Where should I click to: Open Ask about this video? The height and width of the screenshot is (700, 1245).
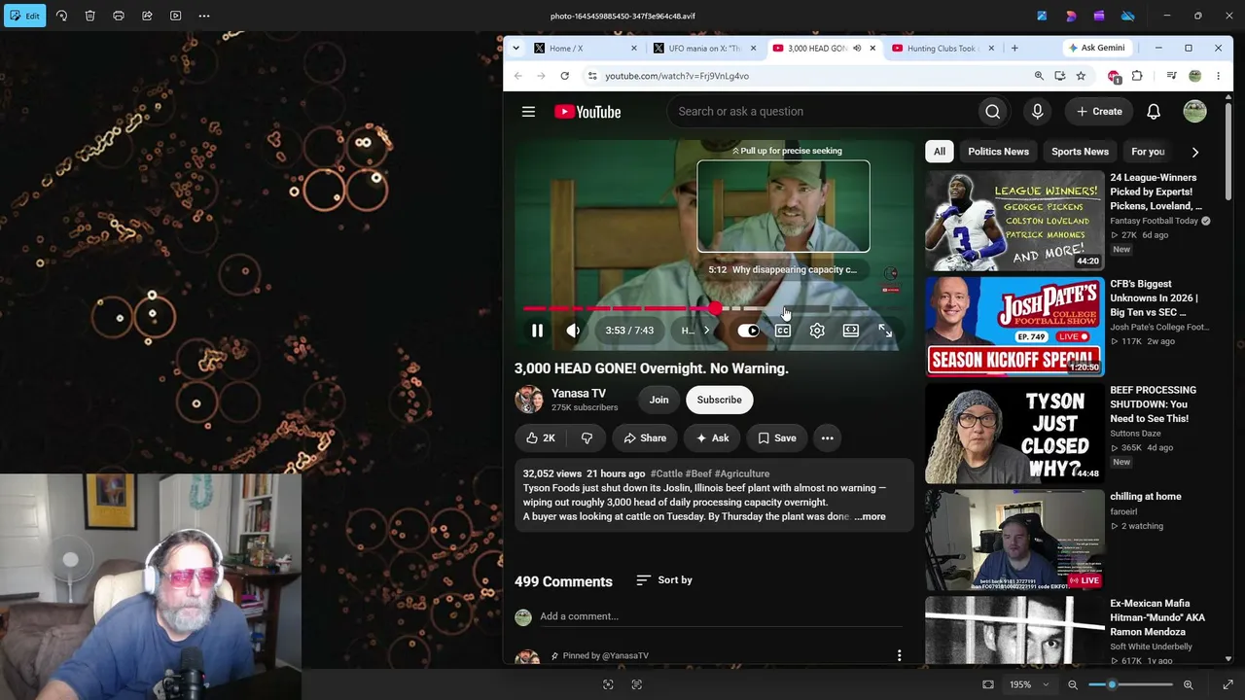click(x=713, y=438)
